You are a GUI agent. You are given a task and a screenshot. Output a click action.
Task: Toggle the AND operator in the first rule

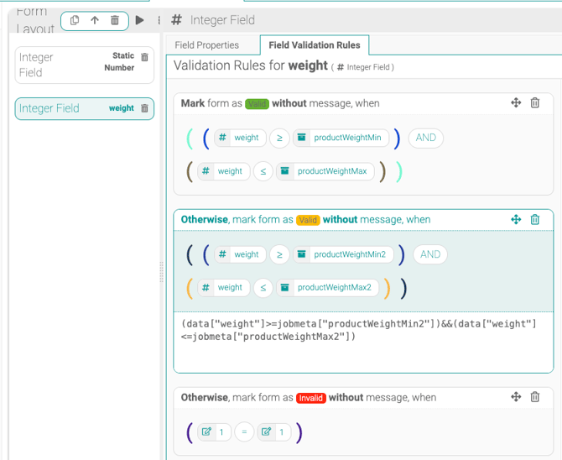[x=426, y=138]
